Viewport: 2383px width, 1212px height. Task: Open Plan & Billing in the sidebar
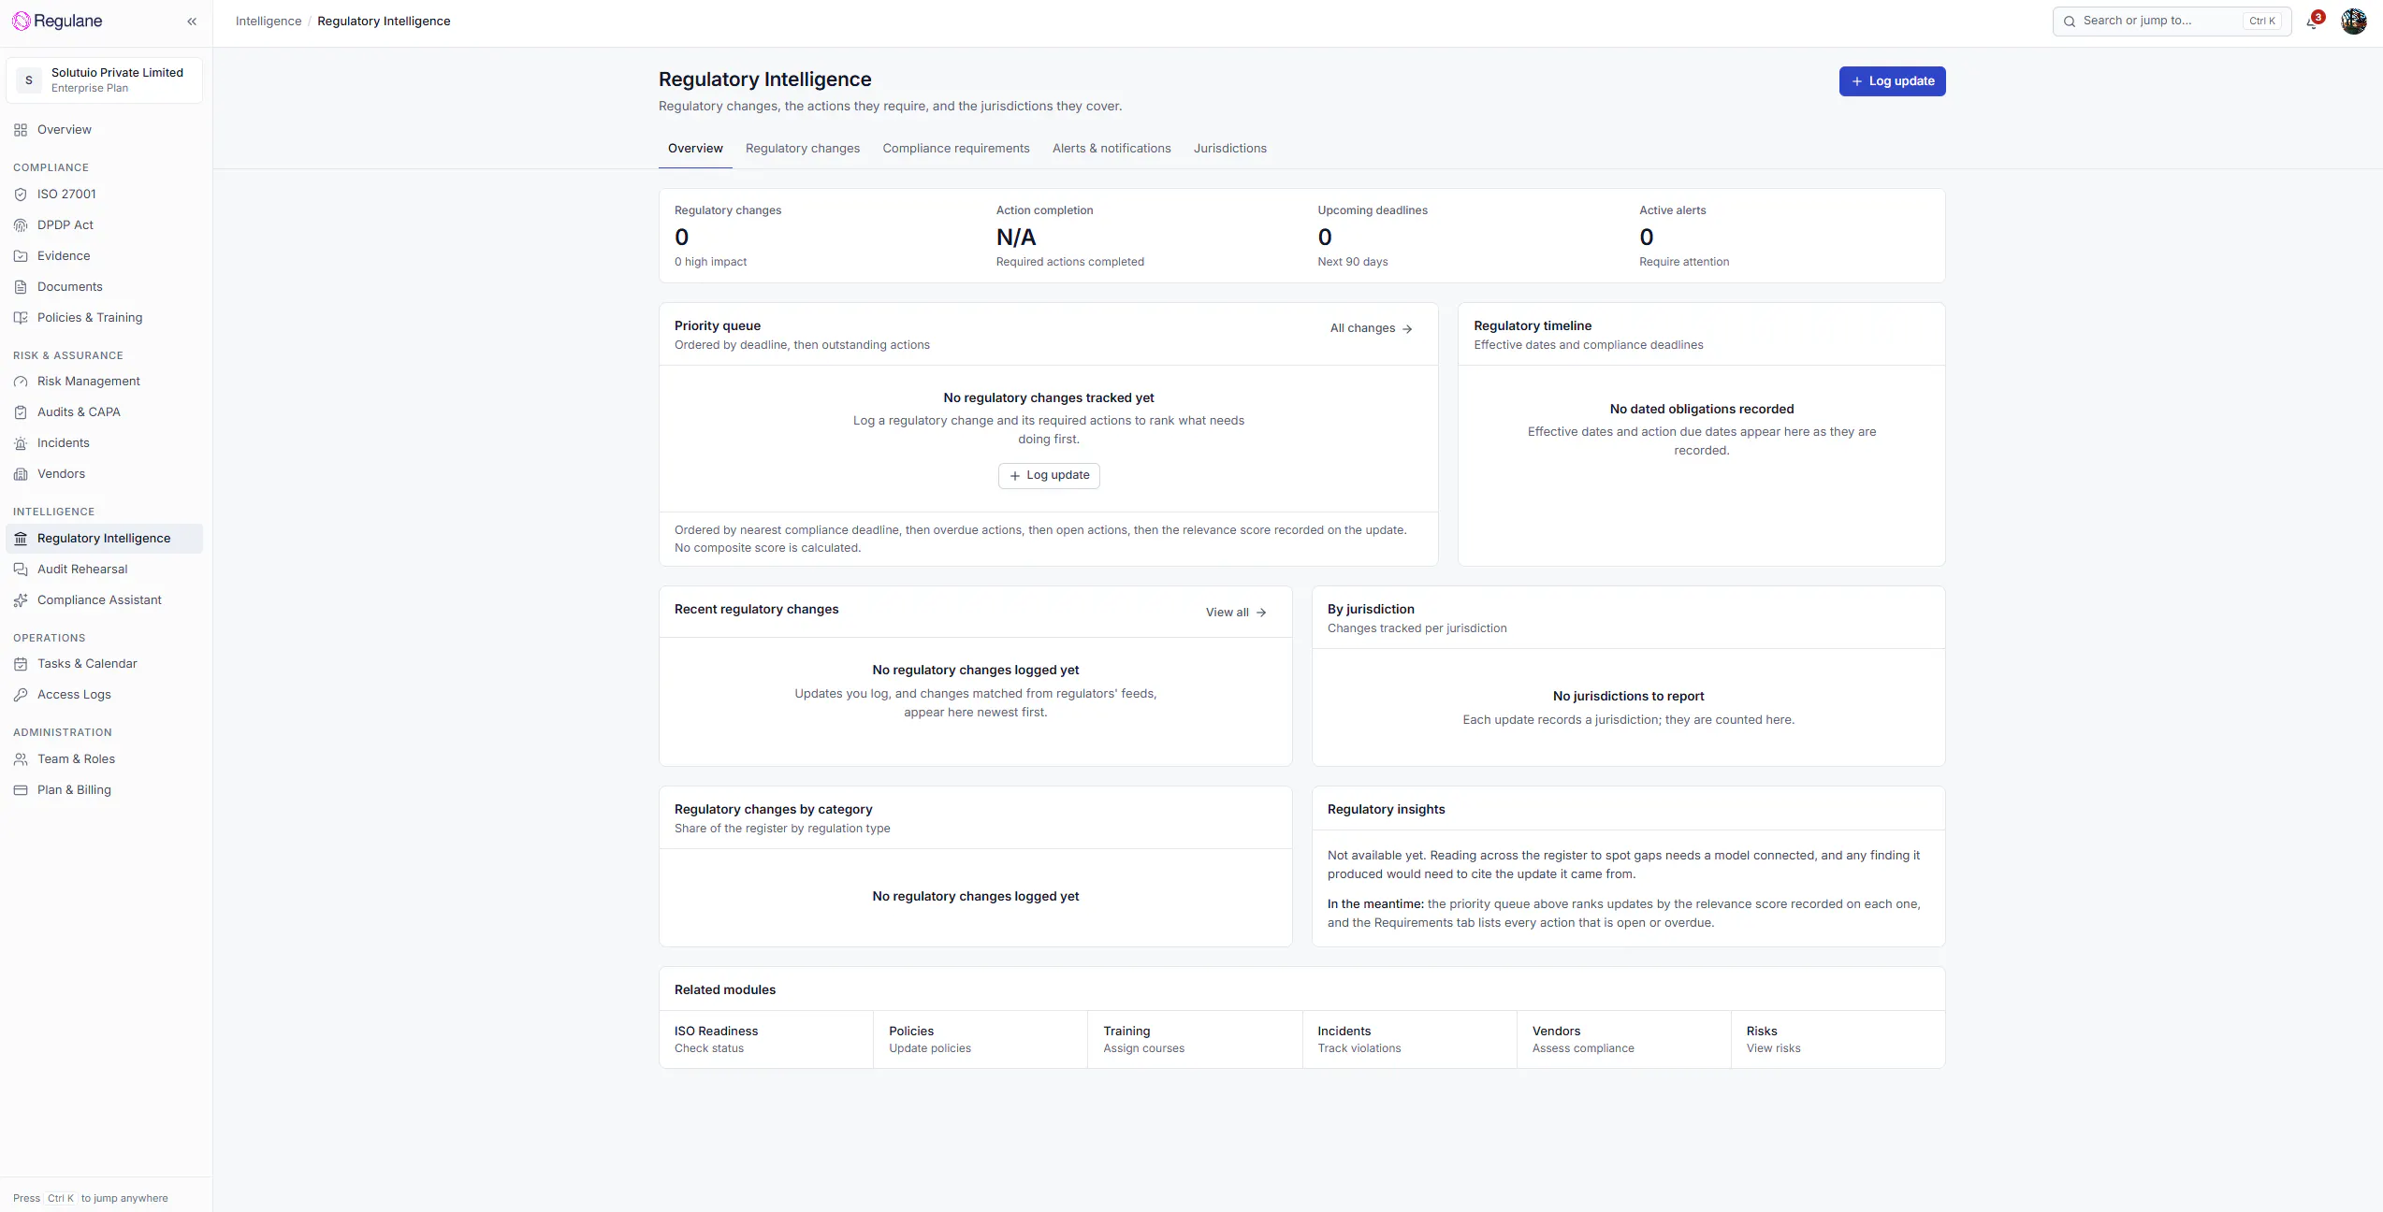(x=104, y=790)
